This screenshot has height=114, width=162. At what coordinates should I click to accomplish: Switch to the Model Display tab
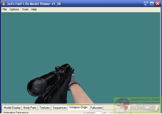[x=12, y=108]
